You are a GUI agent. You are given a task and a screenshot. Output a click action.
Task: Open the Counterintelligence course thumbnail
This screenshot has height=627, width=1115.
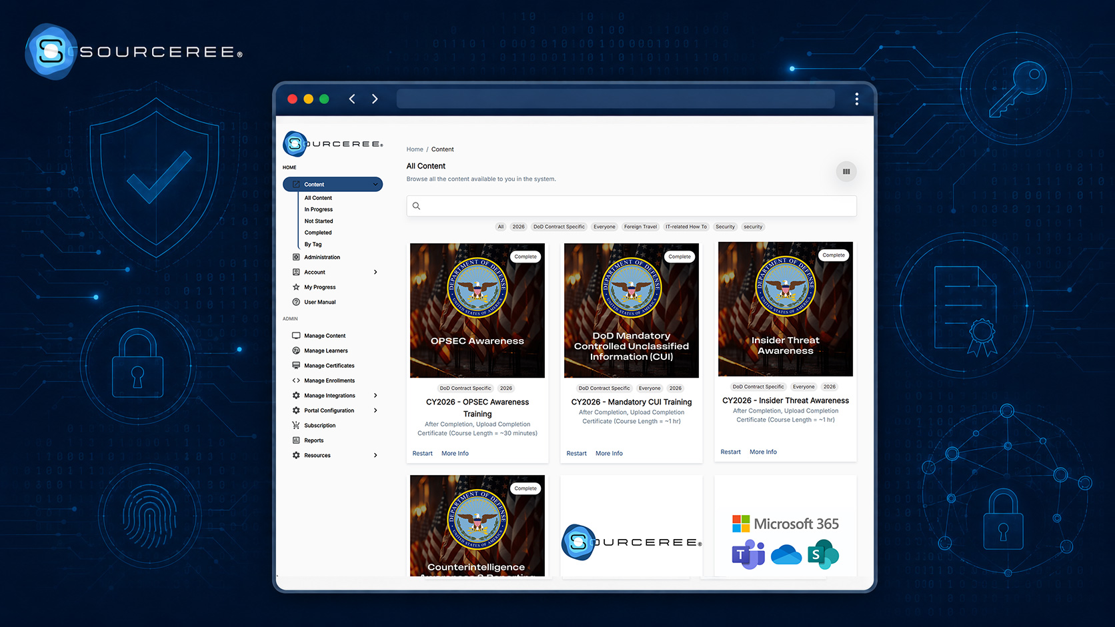pyautogui.click(x=477, y=526)
